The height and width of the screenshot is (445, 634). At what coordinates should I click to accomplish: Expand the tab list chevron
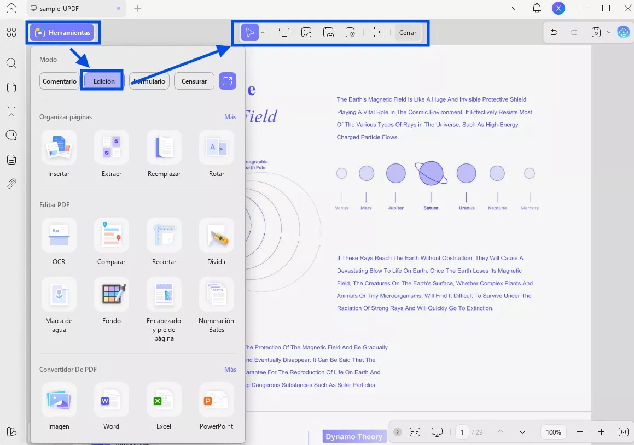[x=515, y=9]
